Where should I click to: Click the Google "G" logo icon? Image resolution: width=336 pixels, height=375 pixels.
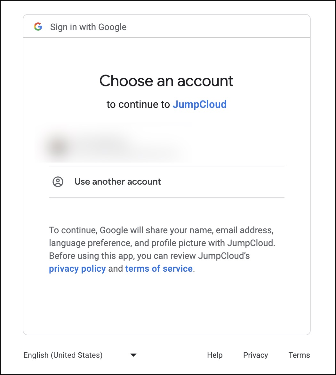(38, 27)
